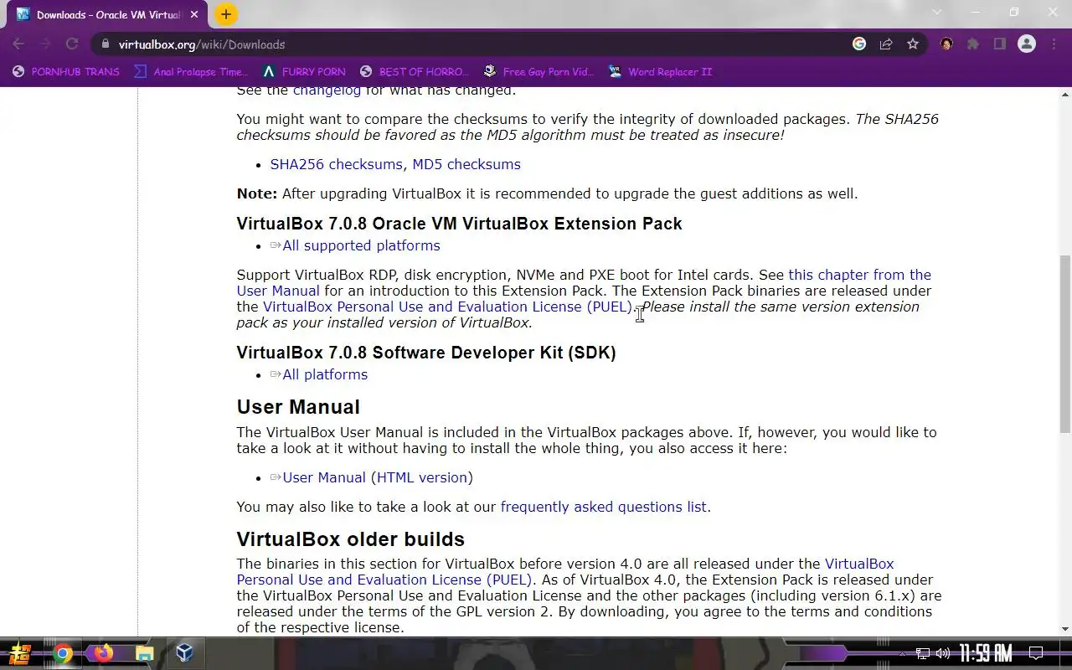Download Extension Pack for All supported platforms

point(361,245)
